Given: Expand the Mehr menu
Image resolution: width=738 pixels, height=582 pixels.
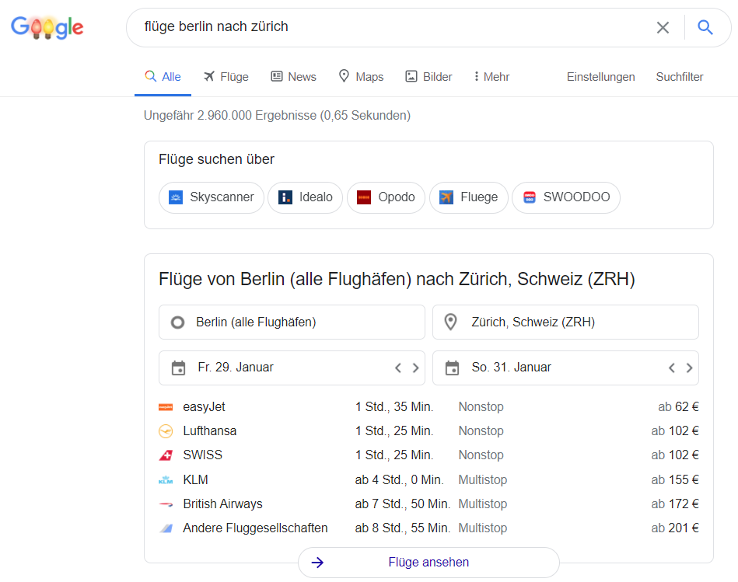Looking at the screenshot, I should [x=491, y=77].
